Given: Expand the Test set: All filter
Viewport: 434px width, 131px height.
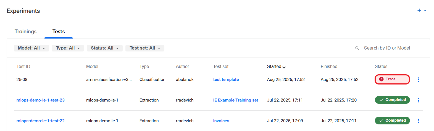Looking at the screenshot, I should (145, 48).
